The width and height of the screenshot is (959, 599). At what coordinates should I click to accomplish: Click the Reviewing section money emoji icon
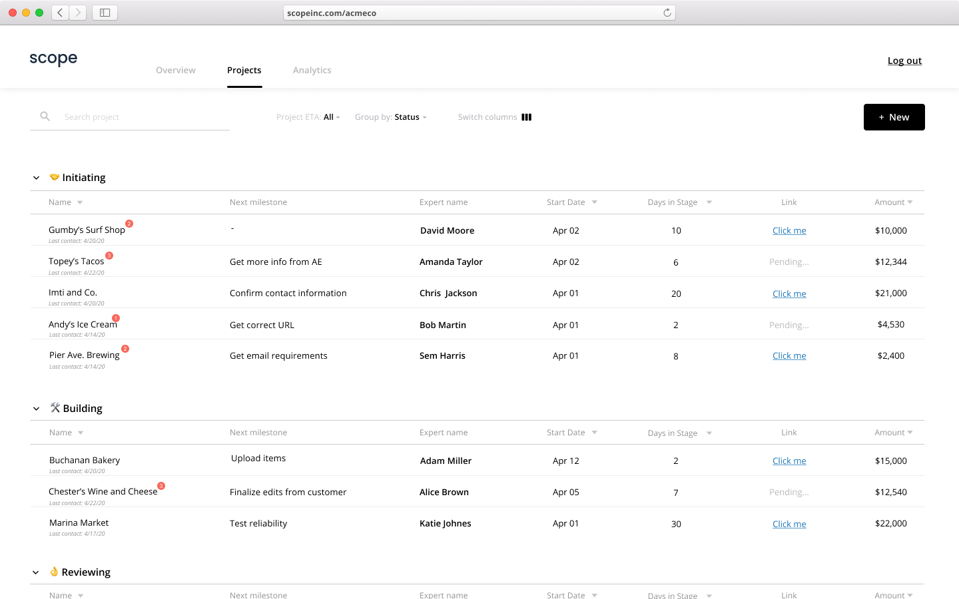click(x=54, y=572)
